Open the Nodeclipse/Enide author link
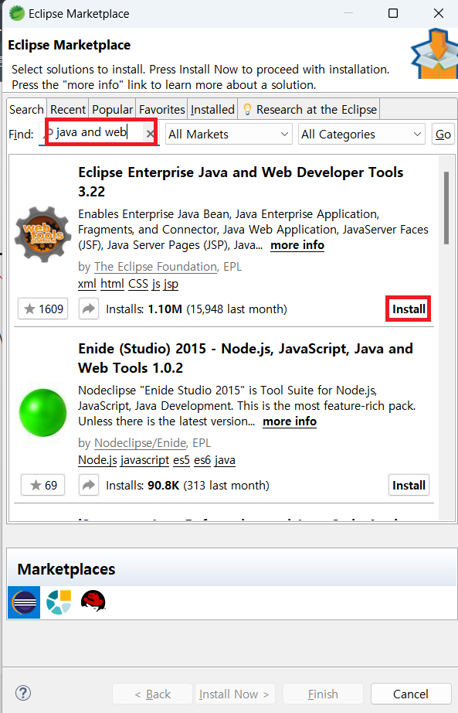 [x=141, y=443]
